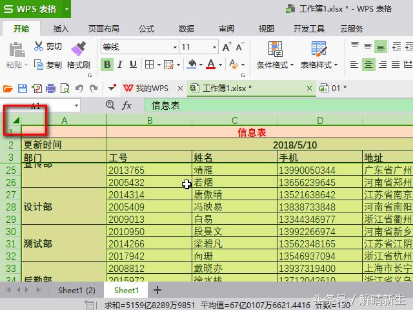Open the Name Box dropdown arrow
The height and width of the screenshot is (310, 413).
coord(76,106)
